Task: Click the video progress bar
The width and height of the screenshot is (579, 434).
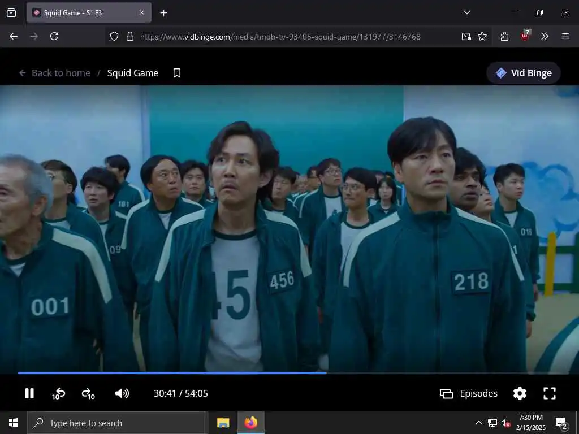Action: [x=289, y=373]
